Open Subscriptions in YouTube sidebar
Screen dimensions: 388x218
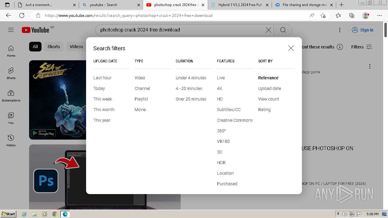click(x=11, y=96)
